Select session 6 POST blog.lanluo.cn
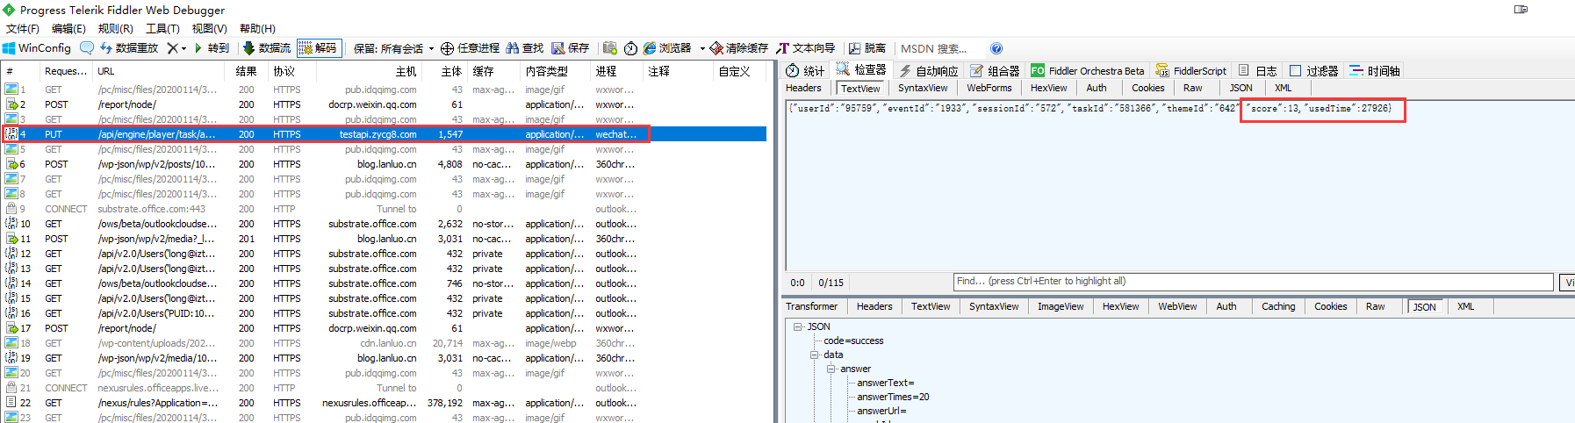Image resolution: width=1575 pixels, height=423 pixels. (x=385, y=164)
